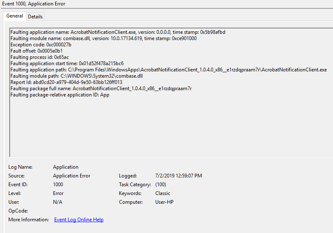Viewport: 333px width, 233px height.
Task: Click the Faulting application path line
Action: point(169,70)
